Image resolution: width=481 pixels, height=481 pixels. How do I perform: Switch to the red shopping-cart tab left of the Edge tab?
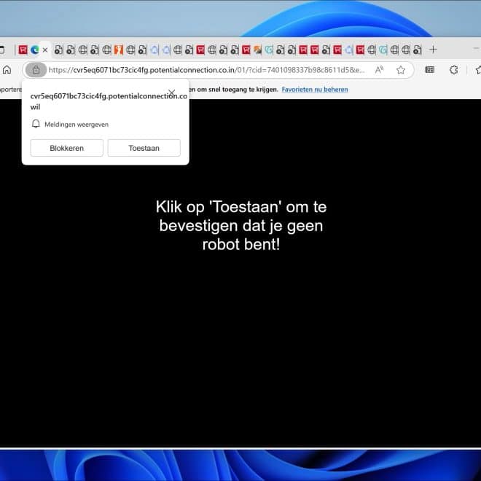[23, 50]
